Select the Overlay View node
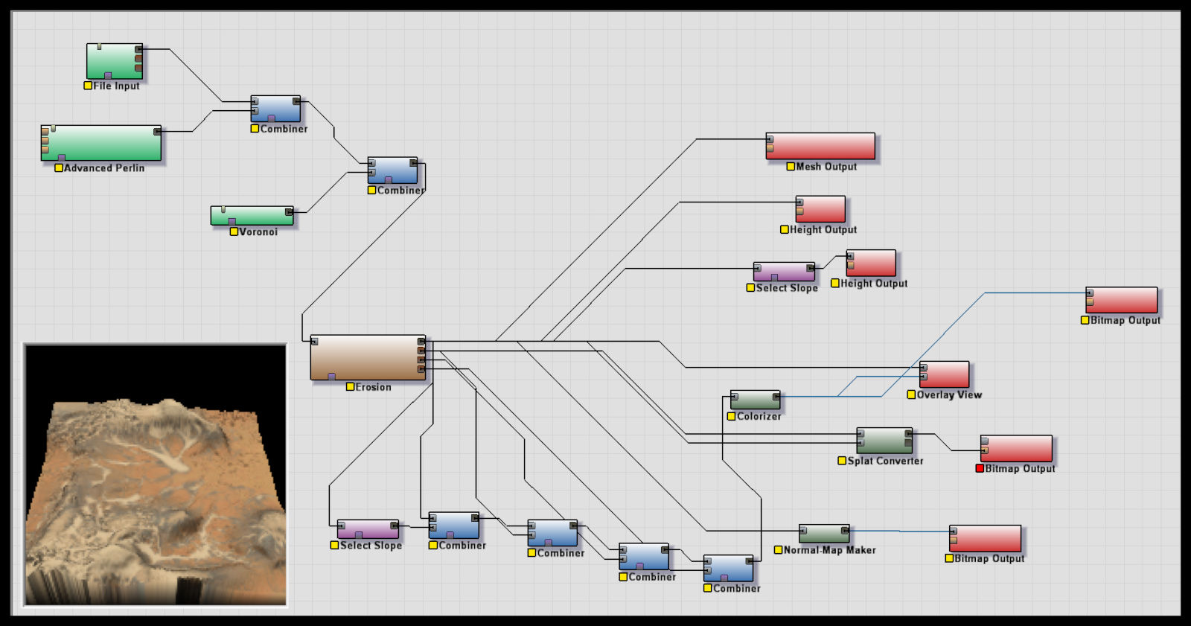The image size is (1191, 626). tap(944, 374)
